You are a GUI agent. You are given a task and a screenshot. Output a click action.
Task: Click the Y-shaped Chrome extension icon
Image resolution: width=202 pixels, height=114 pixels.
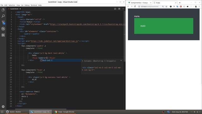174,6
